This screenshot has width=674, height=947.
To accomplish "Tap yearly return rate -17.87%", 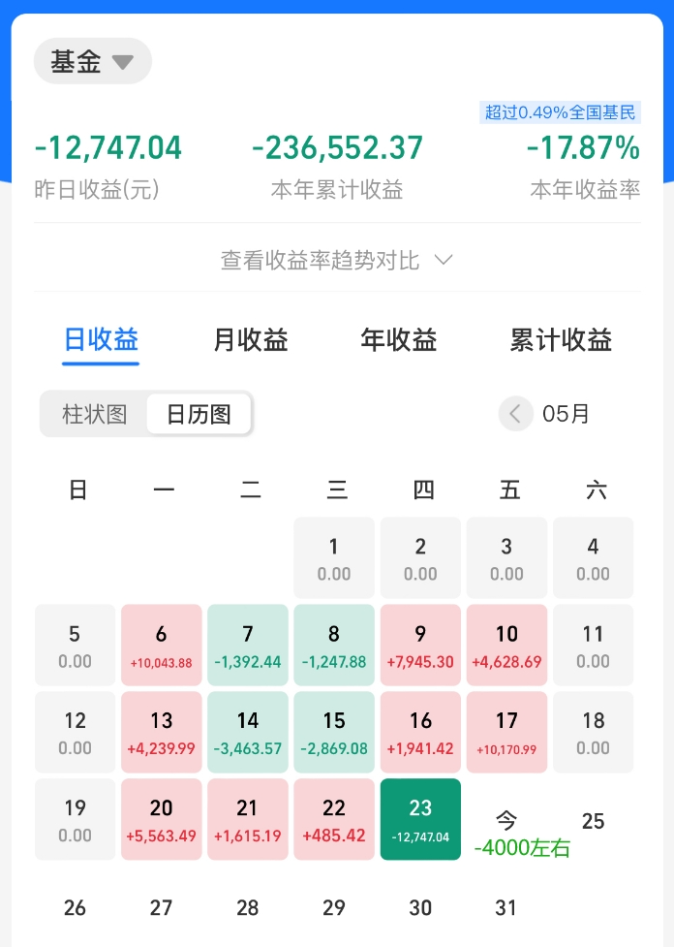I will tap(583, 148).
